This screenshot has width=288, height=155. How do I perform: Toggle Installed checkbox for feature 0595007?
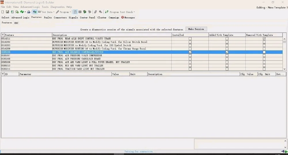point(190,56)
